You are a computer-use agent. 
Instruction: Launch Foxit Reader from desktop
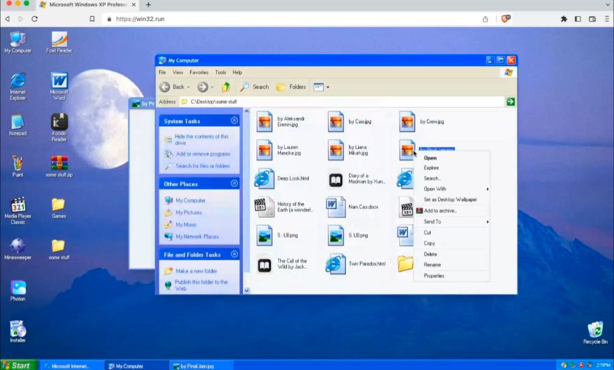tap(59, 42)
